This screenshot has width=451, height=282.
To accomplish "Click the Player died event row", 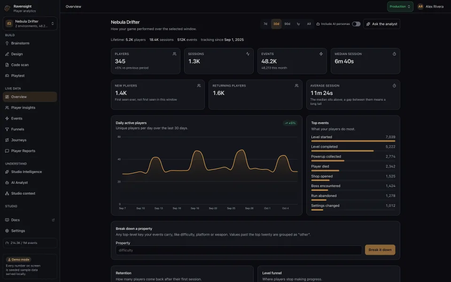I will click(353, 168).
